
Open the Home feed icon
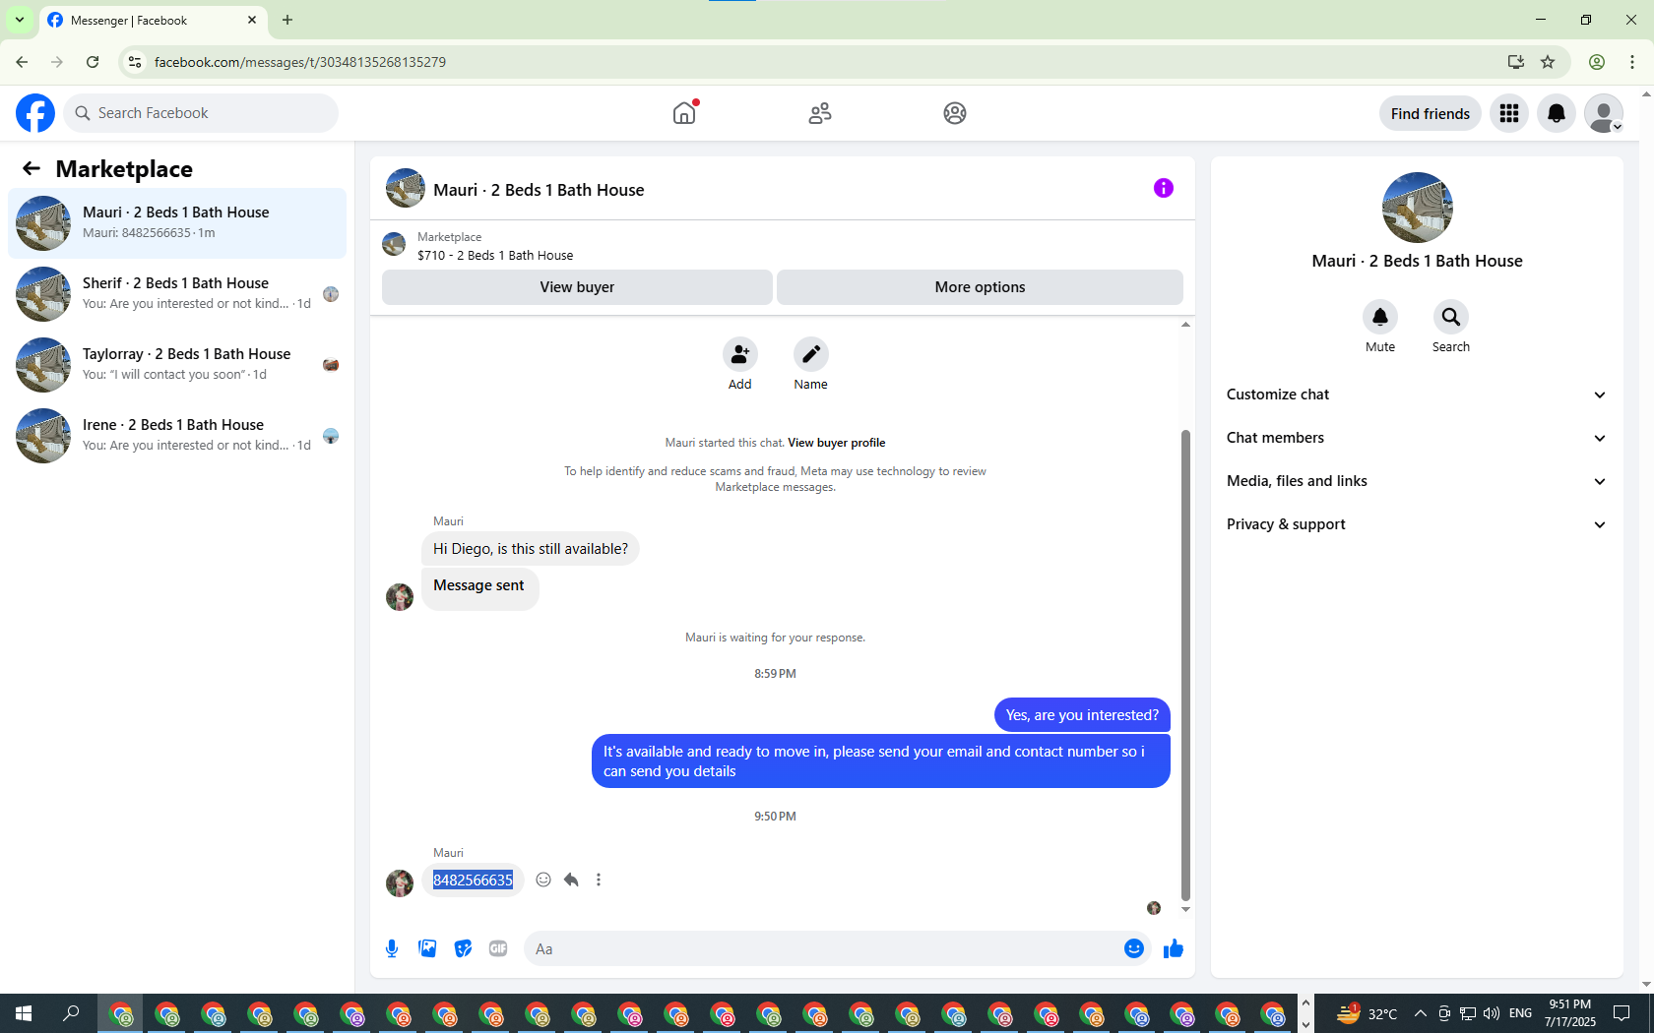(x=684, y=113)
